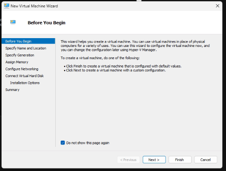Viewport: 226px width, 171px height.
Task: Click the wizard description paragraph text
Action: click(x=135, y=46)
